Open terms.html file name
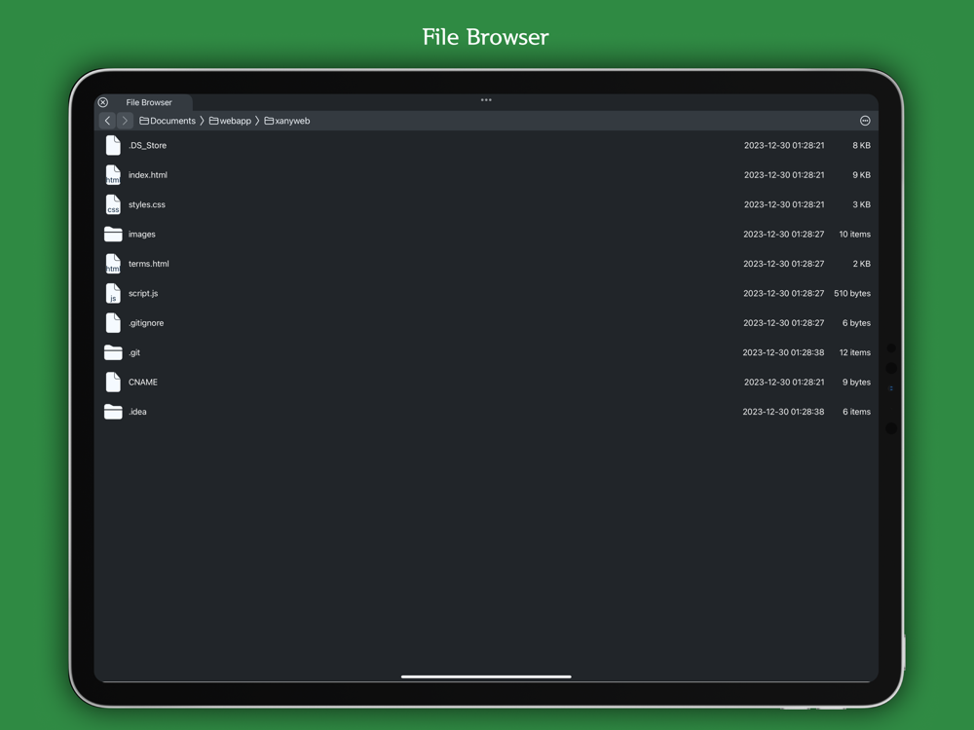The width and height of the screenshot is (974, 730). coord(148,264)
